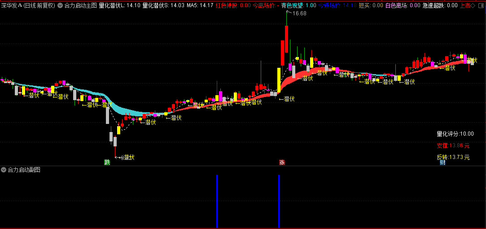This screenshot has height=229, width=486.
Task: Open the 合力启动主图 indicator name
Action: (x=81, y=5)
